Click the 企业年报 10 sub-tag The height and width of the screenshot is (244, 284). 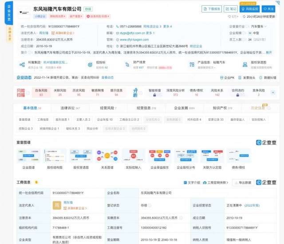[x=105, y=120]
